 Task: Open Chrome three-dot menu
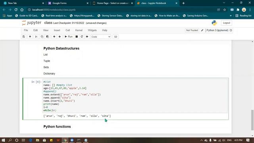[x=250, y=10]
